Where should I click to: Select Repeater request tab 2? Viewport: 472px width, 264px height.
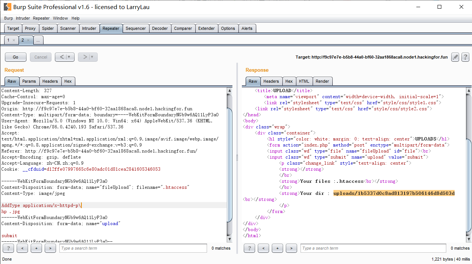(x=26, y=40)
